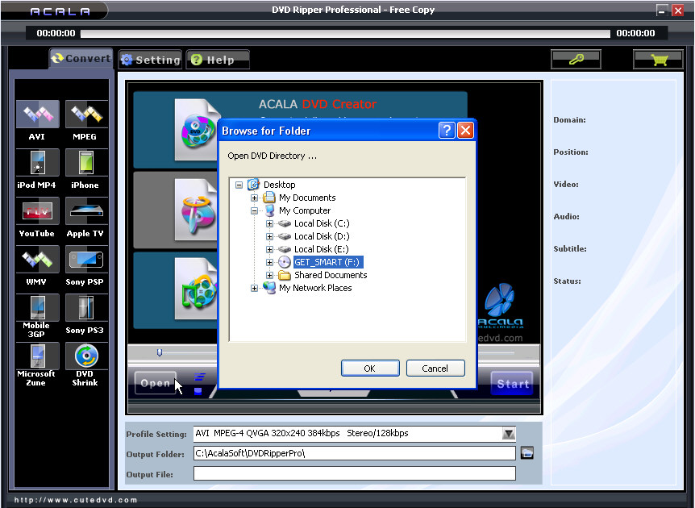Collapse the Desktop tree node
Screen dimensions: 695x508
[239, 185]
